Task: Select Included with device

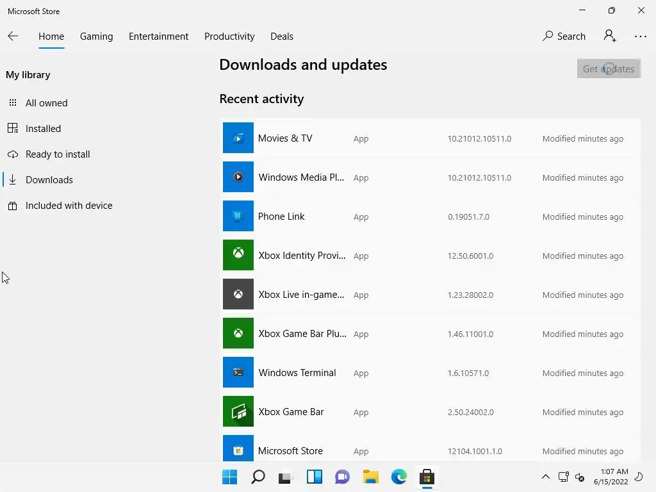Action: point(69,206)
